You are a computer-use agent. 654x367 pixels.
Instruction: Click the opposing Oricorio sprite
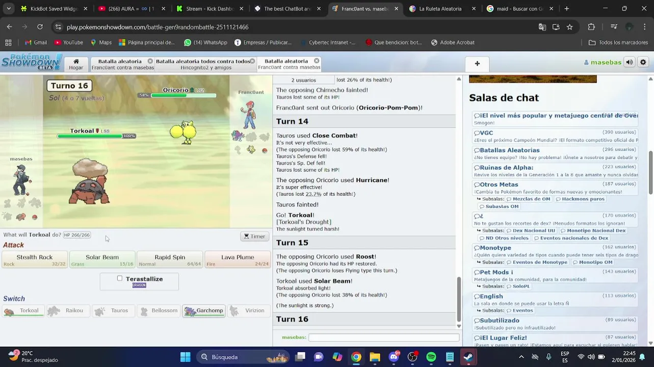click(x=183, y=132)
